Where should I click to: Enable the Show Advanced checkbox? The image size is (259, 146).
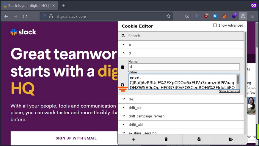click(x=215, y=25)
